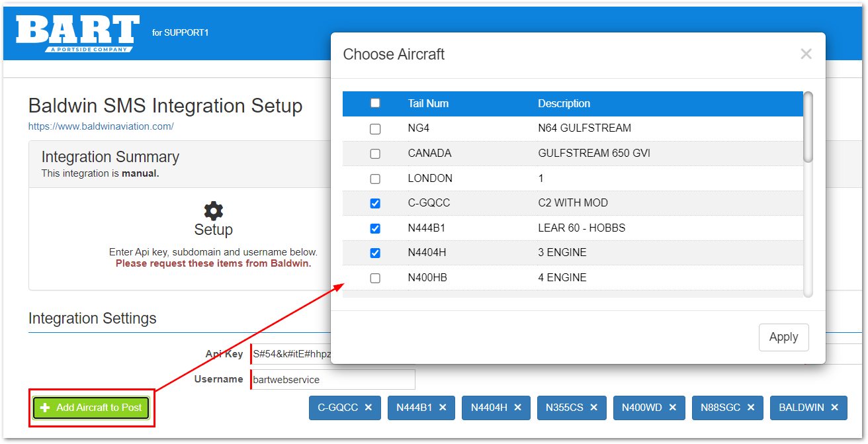Click the GULFSTREAM 650 GVI description

pos(594,153)
